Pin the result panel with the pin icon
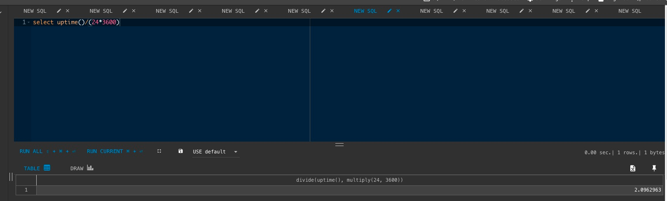Image resolution: width=667 pixels, height=201 pixels. click(x=654, y=168)
